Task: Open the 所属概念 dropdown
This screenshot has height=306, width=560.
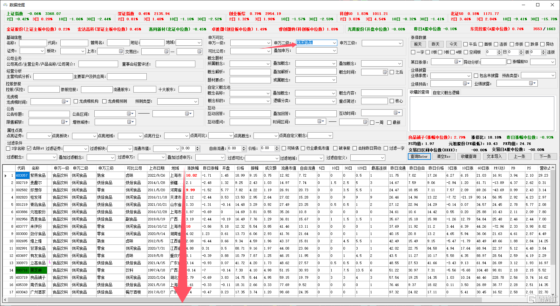Action: (268, 64)
